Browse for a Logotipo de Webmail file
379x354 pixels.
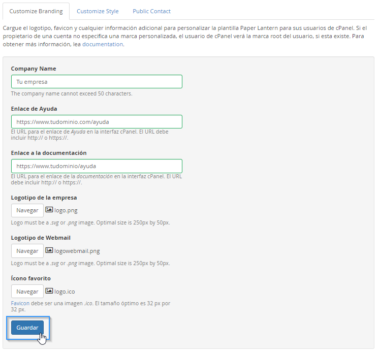pyautogui.click(x=27, y=251)
